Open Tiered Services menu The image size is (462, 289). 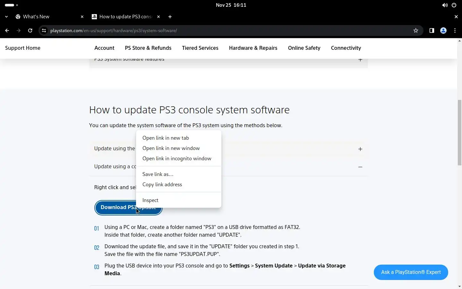(x=200, y=48)
